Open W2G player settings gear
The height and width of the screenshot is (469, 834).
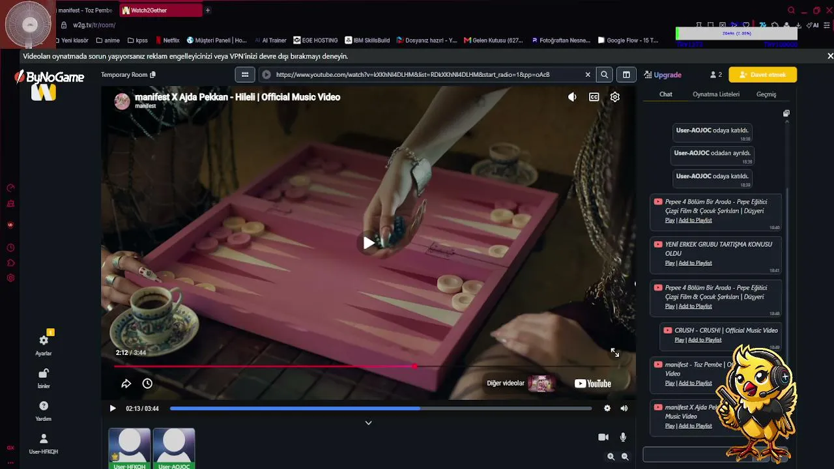607,408
